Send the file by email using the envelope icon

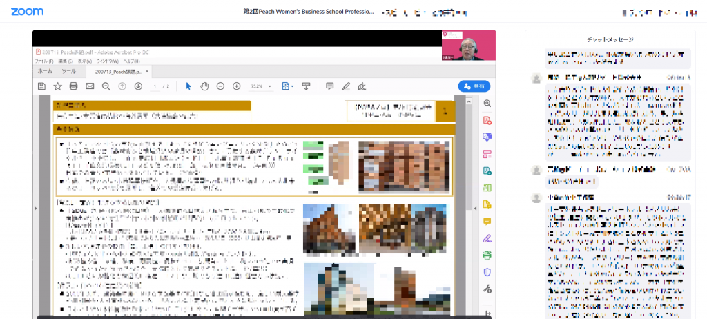tap(90, 86)
